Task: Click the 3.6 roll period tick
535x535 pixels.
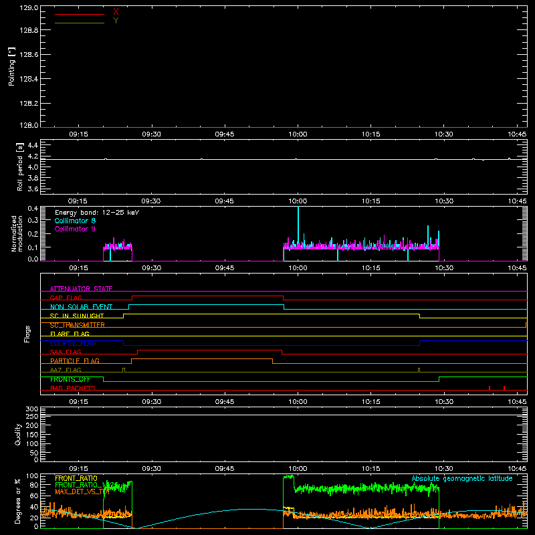Action: pyautogui.click(x=33, y=189)
